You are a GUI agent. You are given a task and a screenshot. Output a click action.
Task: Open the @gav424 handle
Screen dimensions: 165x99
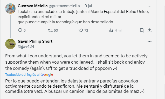pos(26,47)
